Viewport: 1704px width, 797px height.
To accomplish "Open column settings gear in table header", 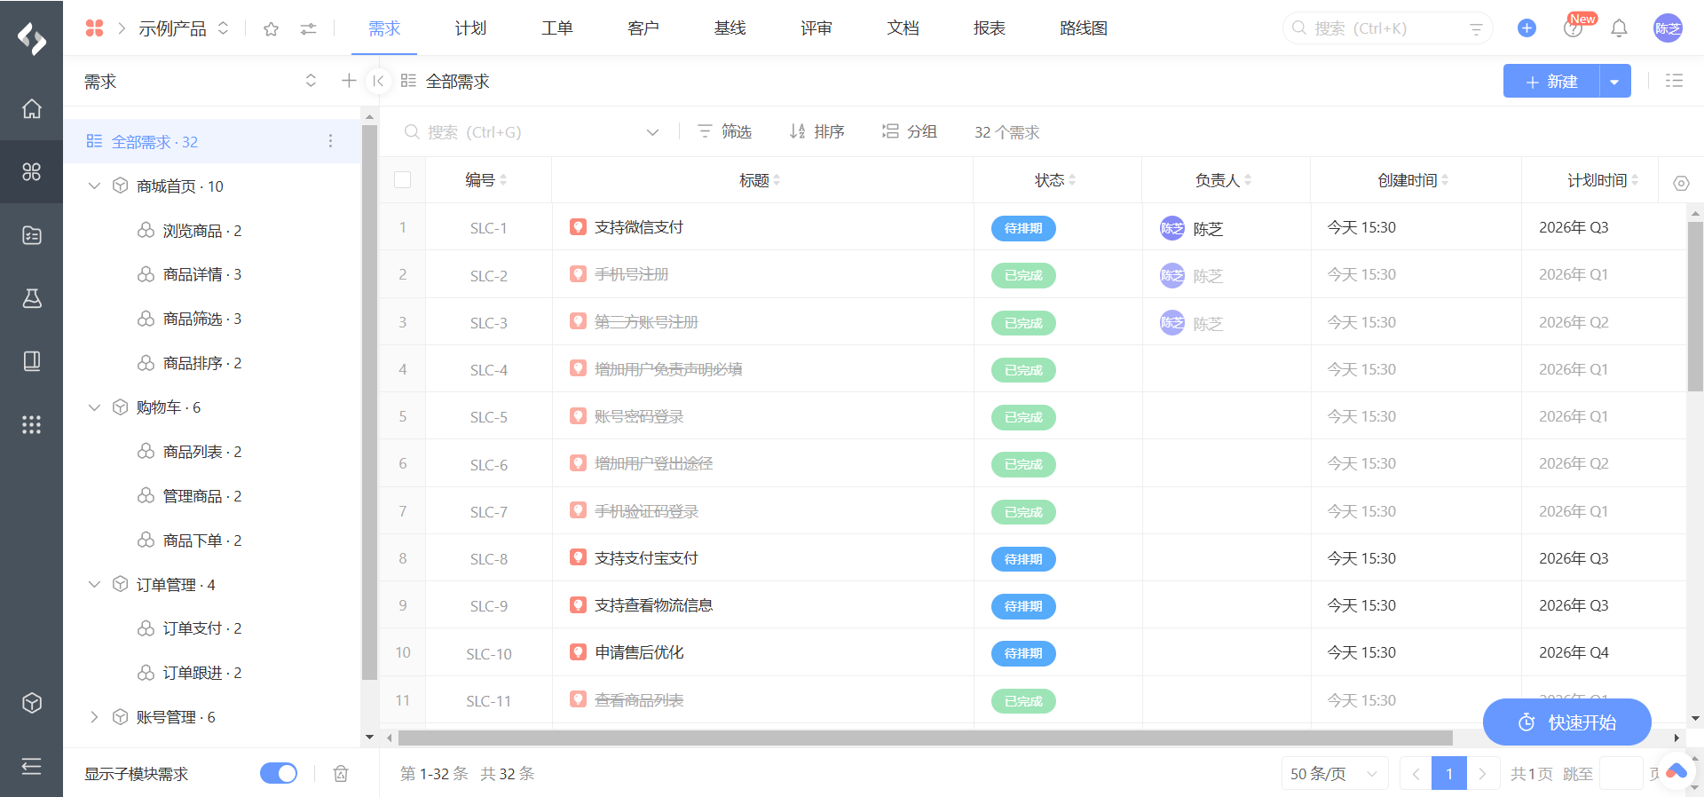I will (1681, 183).
